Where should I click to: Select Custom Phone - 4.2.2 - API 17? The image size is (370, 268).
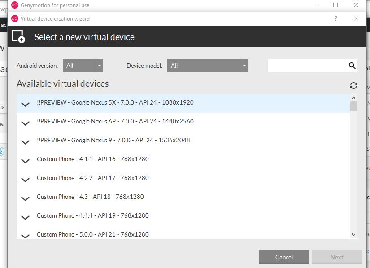tap(183, 179)
